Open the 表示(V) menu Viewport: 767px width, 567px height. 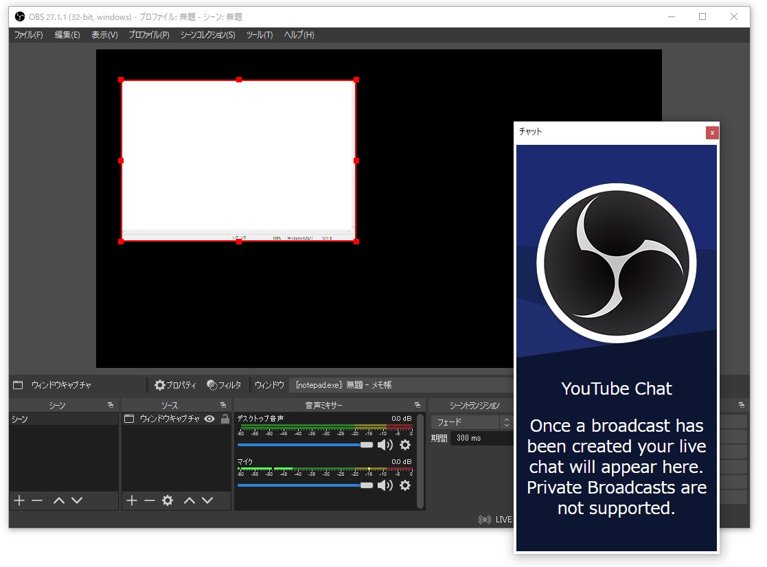pyautogui.click(x=104, y=35)
